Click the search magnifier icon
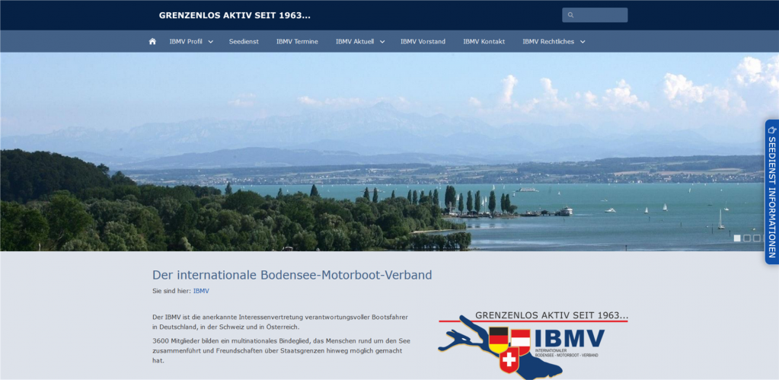The height and width of the screenshot is (380, 779). click(570, 15)
